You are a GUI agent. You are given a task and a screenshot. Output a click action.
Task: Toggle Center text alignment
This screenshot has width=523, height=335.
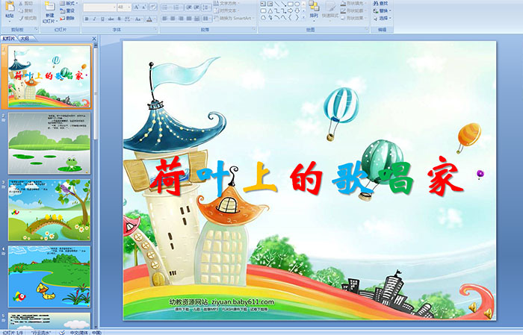[x=173, y=19]
